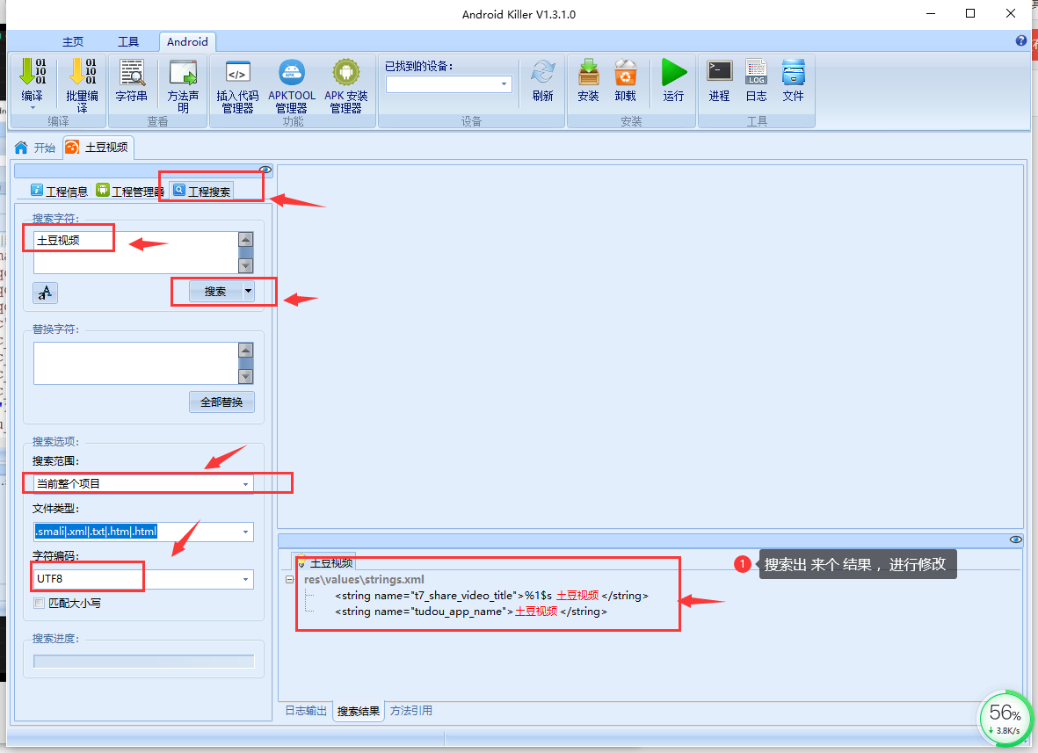Open the 工程搜索 tab
The image size is (1038, 753).
[202, 192]
